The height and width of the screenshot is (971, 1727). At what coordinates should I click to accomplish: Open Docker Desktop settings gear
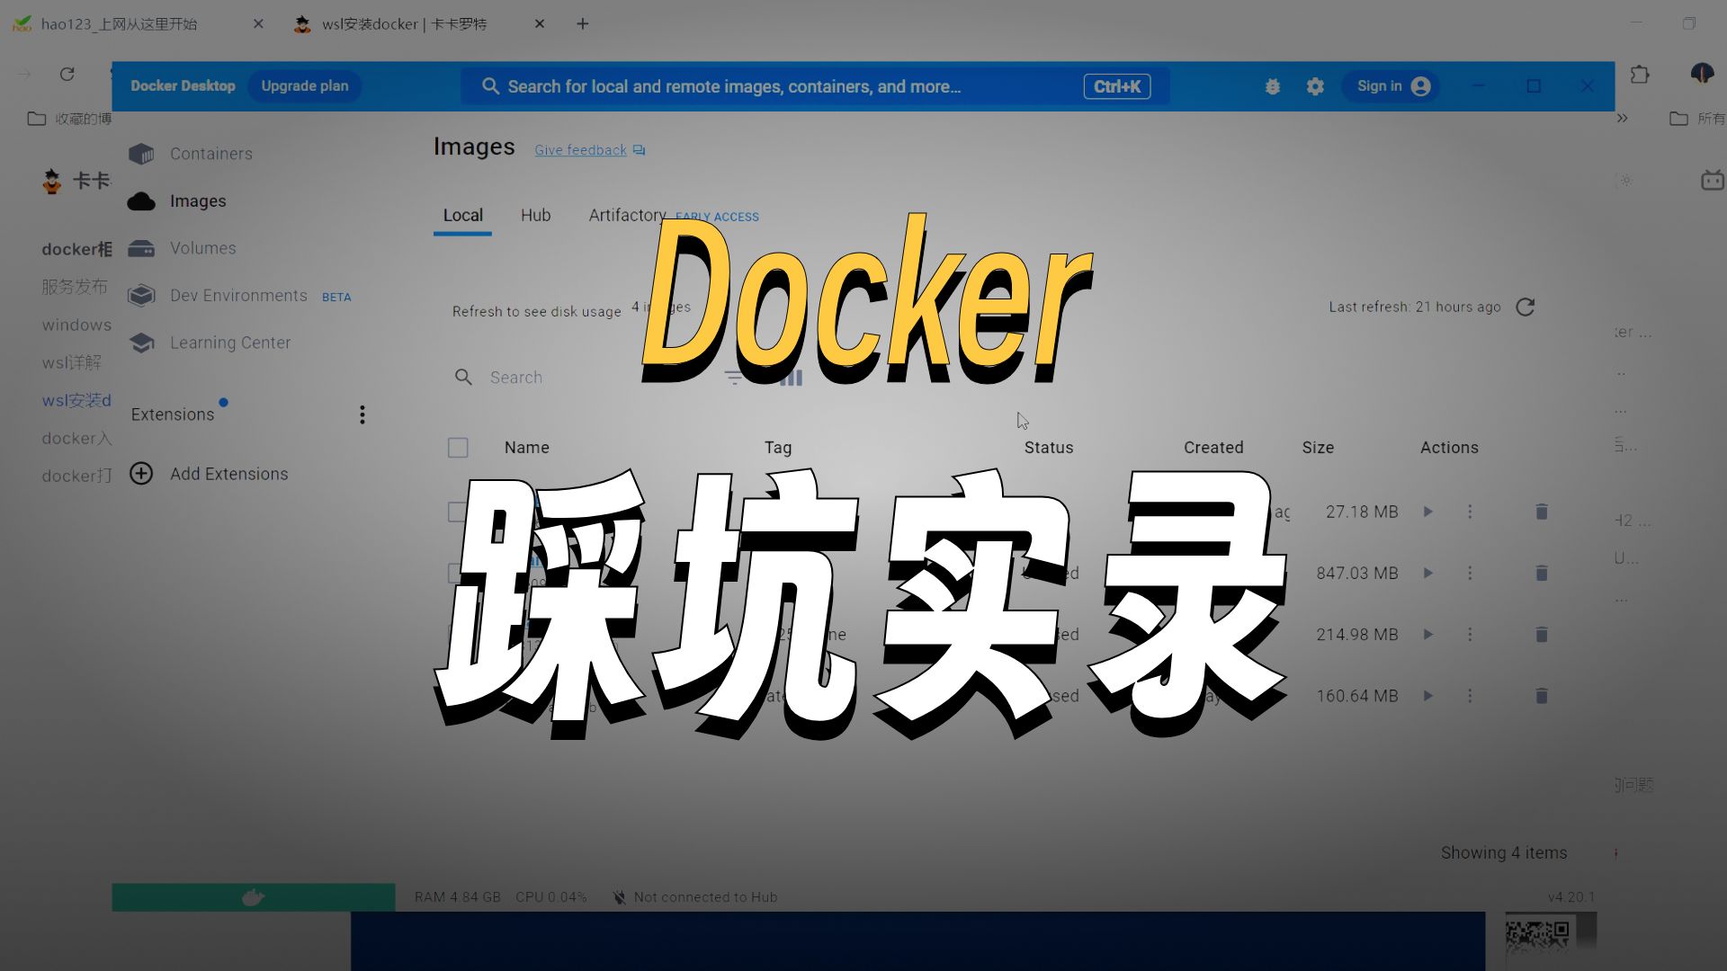click(x=1315, y=86)
